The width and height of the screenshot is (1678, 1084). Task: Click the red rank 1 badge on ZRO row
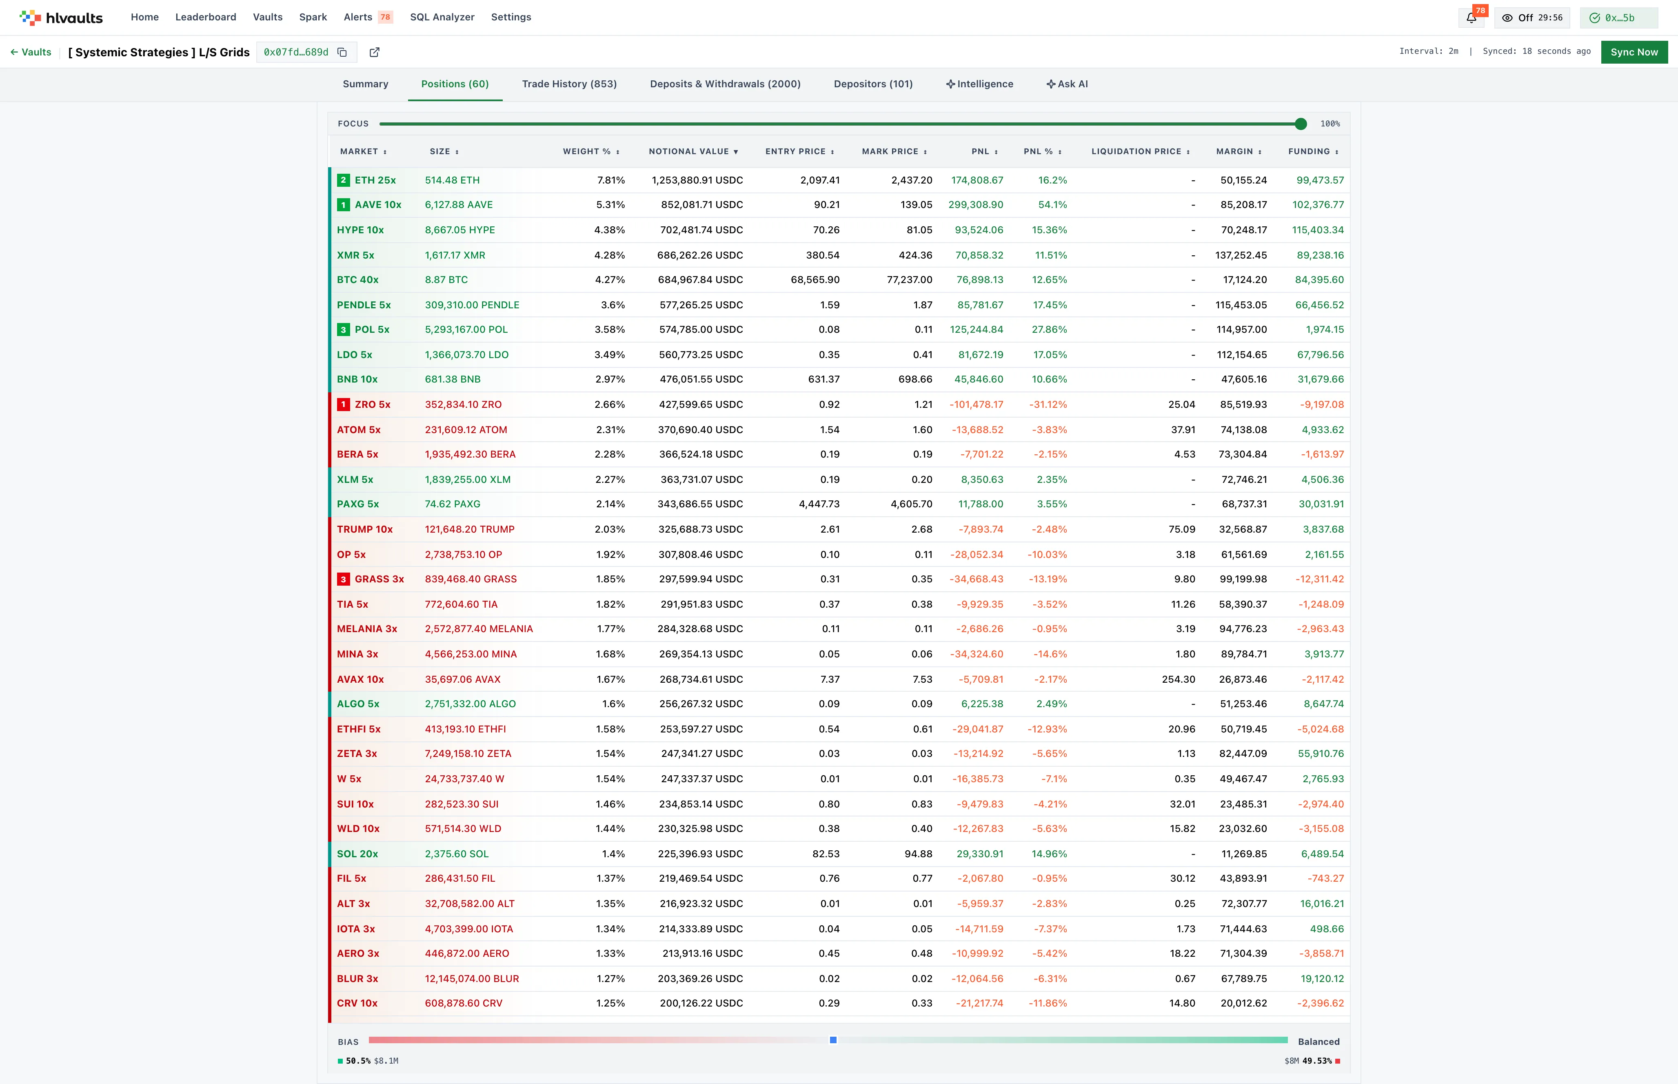point(344,405)
